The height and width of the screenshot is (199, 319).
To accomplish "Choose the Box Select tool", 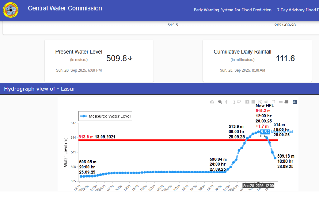I will (233, 102).
